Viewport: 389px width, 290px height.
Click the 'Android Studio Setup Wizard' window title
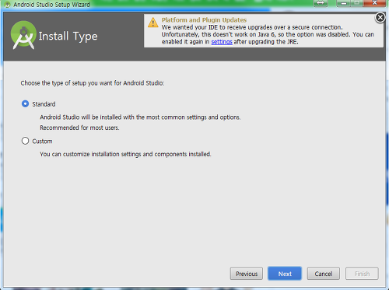[x=51, y=5]
